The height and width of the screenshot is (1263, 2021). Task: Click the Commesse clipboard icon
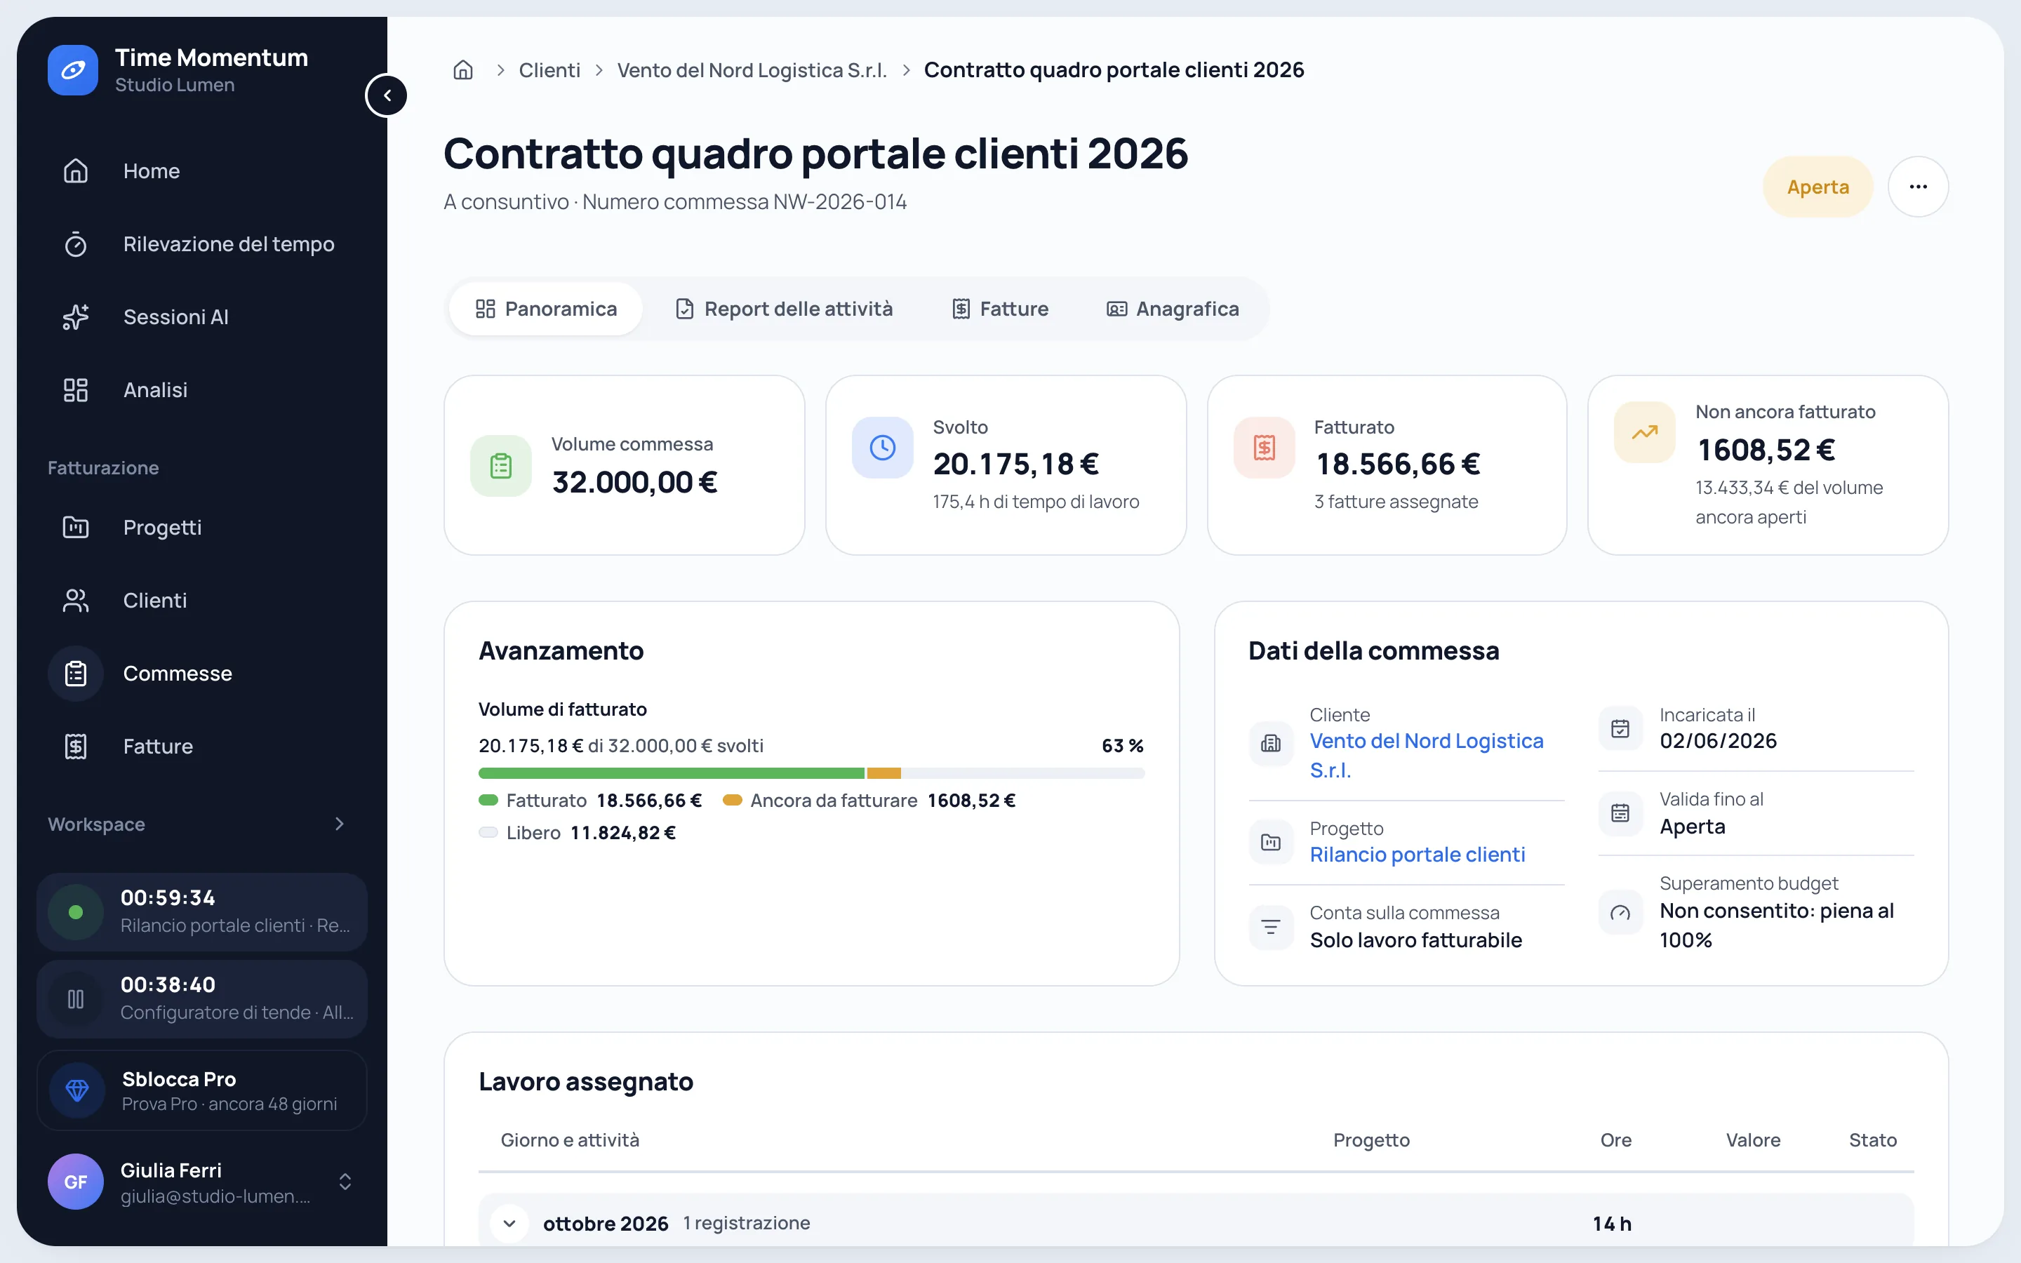tap(76, 674)
